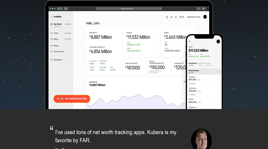Open Vanguard holdings link on phone
268x149 pixels.
tap(192, 83)
